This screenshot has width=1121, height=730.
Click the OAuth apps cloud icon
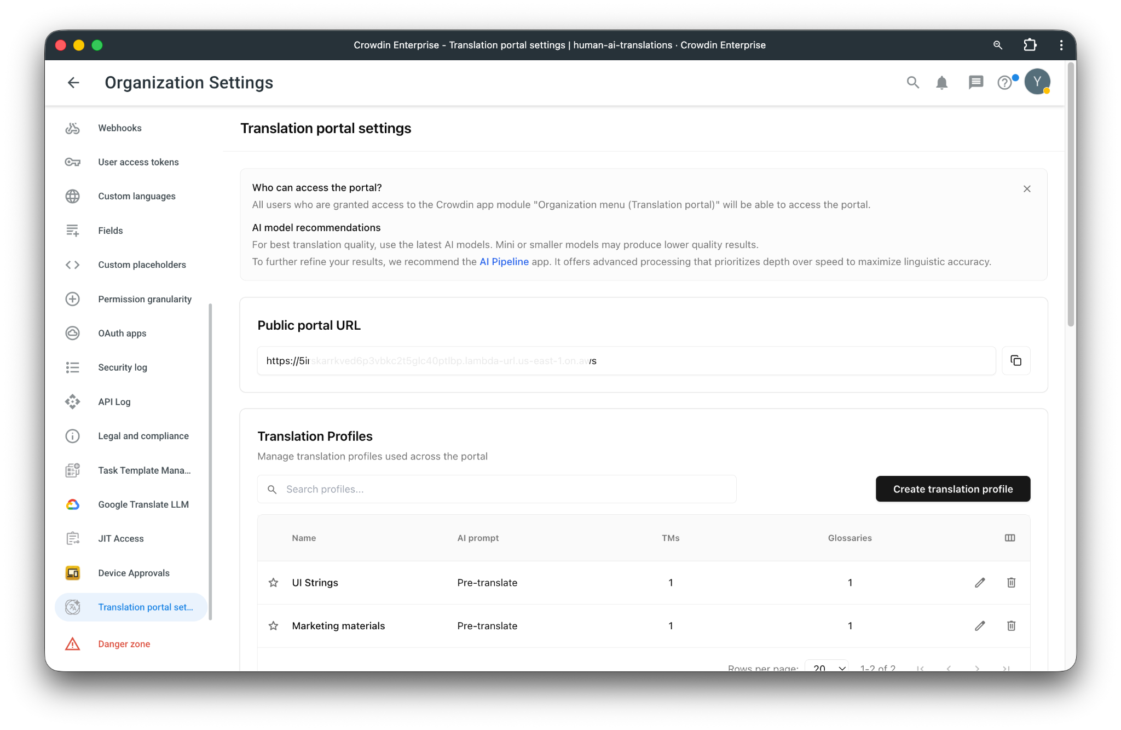point(73,333)
